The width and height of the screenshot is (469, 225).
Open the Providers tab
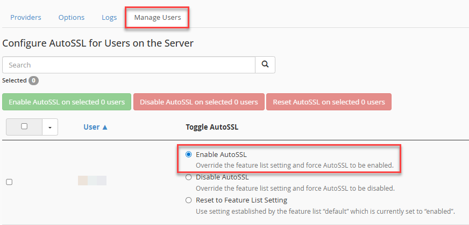coord(26,18)
